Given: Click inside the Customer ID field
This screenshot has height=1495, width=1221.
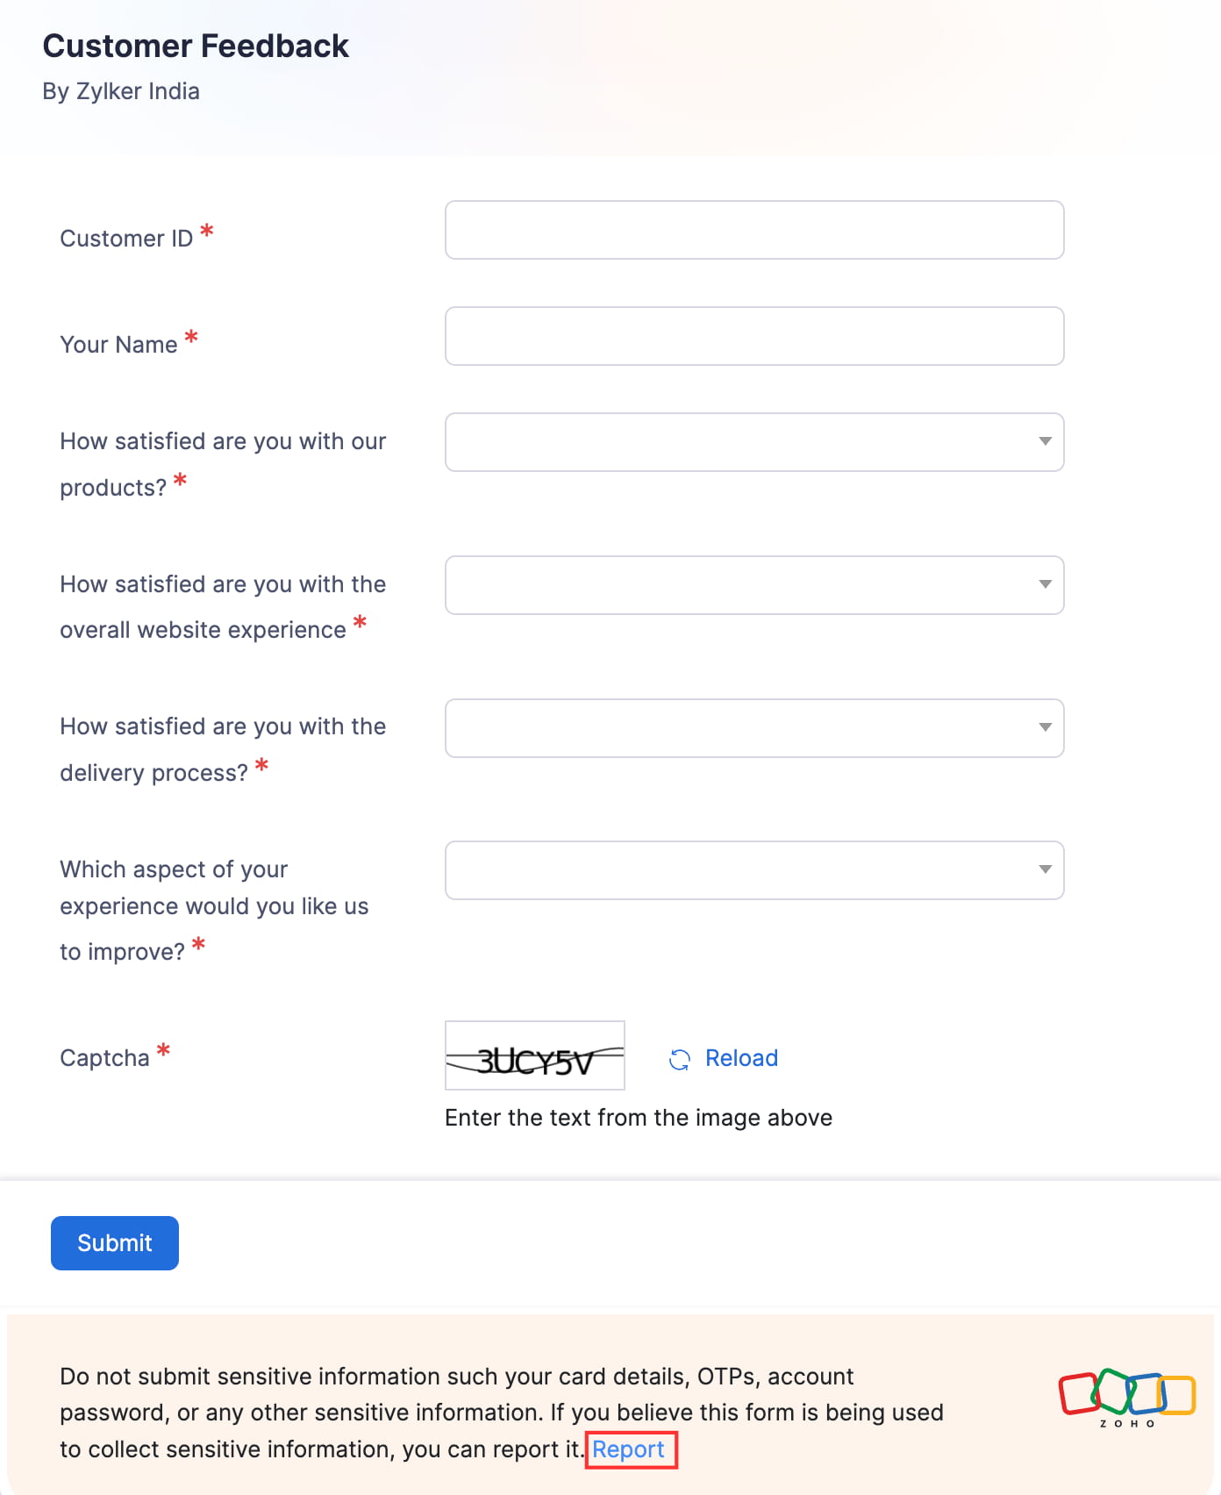Looking at the screenshot, I should pos(754,230).
